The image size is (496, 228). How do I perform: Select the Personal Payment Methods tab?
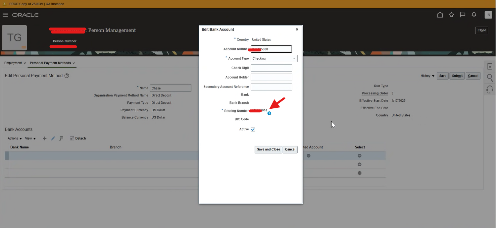coord(50,63)
